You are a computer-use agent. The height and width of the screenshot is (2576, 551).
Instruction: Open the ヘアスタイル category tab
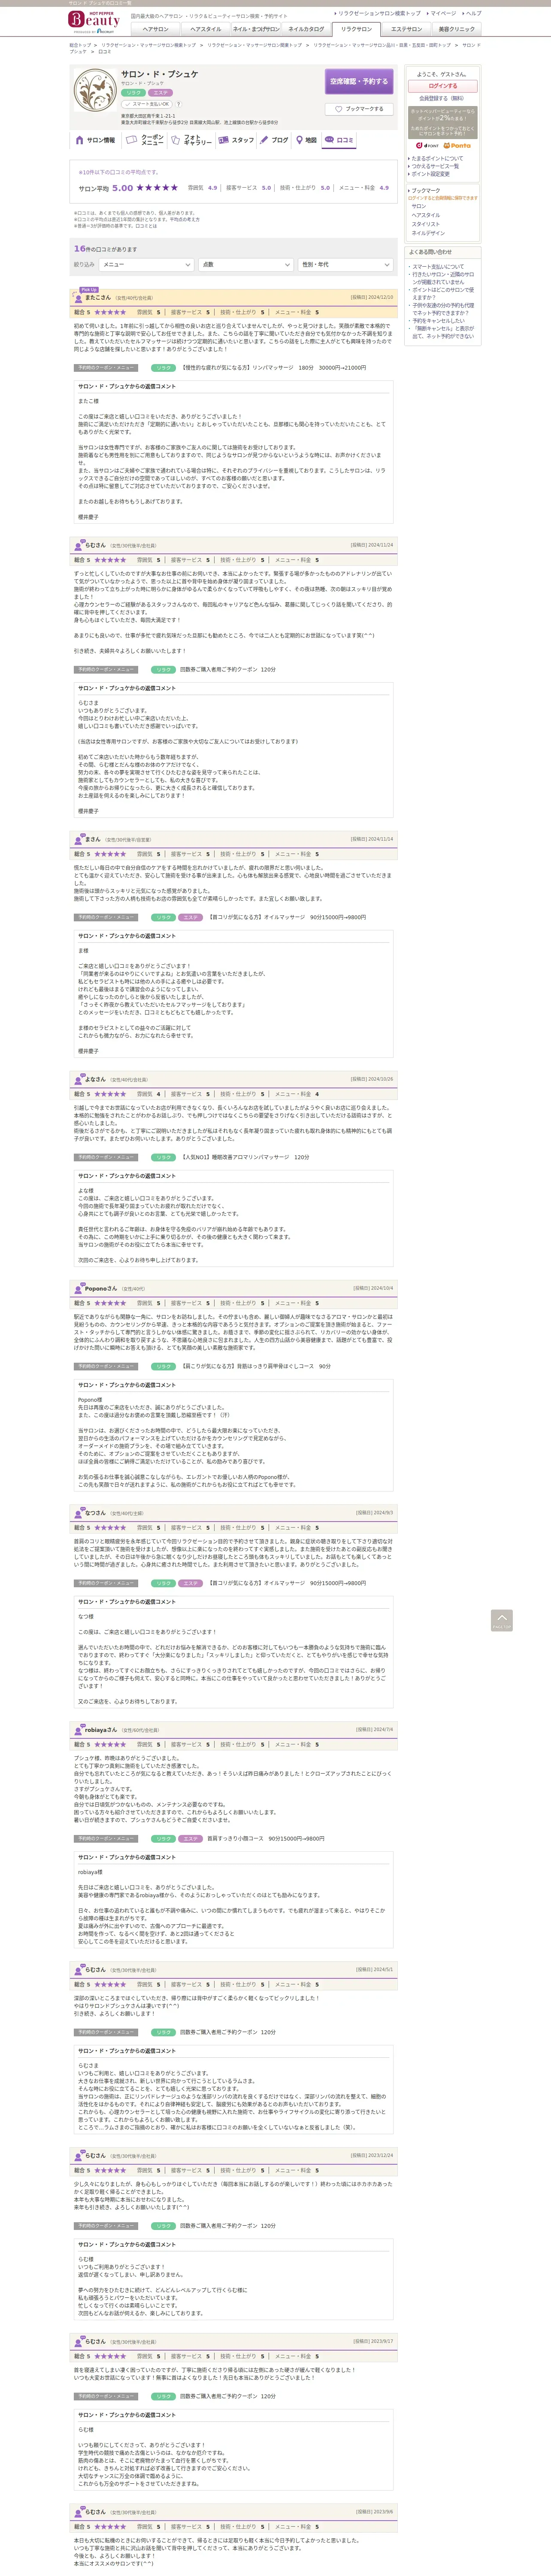coord(206,29)
